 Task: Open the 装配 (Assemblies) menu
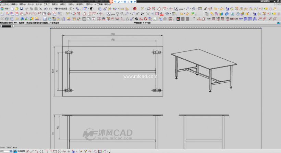point(55,4)
